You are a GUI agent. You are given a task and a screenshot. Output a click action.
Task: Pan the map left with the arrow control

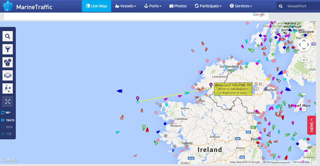click(x=300, y=45)
